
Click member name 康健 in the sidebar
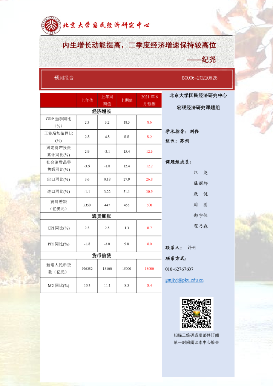(x=201, y=194)
